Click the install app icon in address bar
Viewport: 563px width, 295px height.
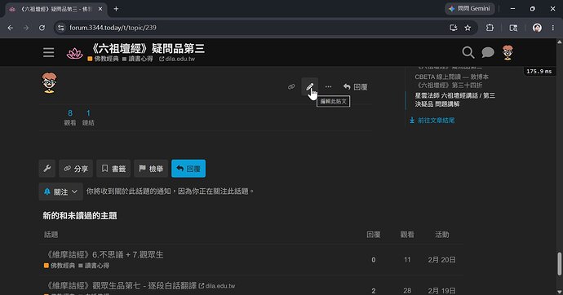click(453, 28)
